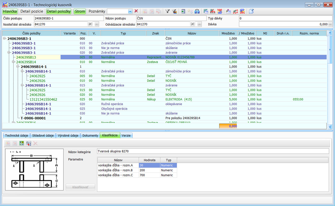Enable the Detail pozície button
Screen dimensions: 335x206
point(32,11)
